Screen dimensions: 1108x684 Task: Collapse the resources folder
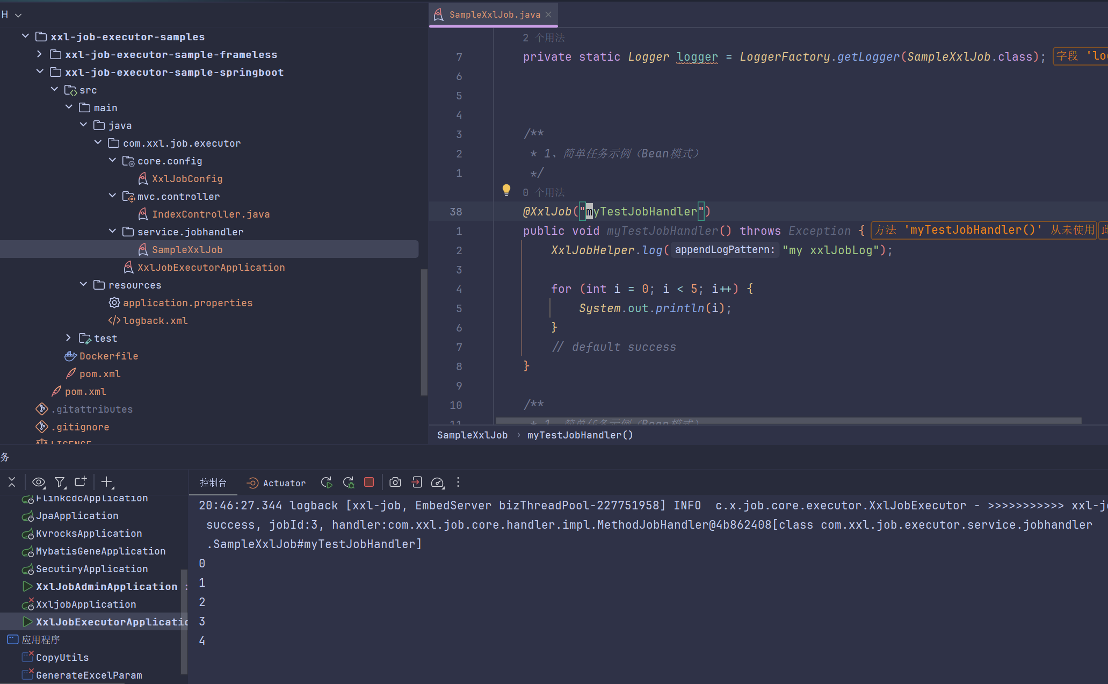[83, 284]
